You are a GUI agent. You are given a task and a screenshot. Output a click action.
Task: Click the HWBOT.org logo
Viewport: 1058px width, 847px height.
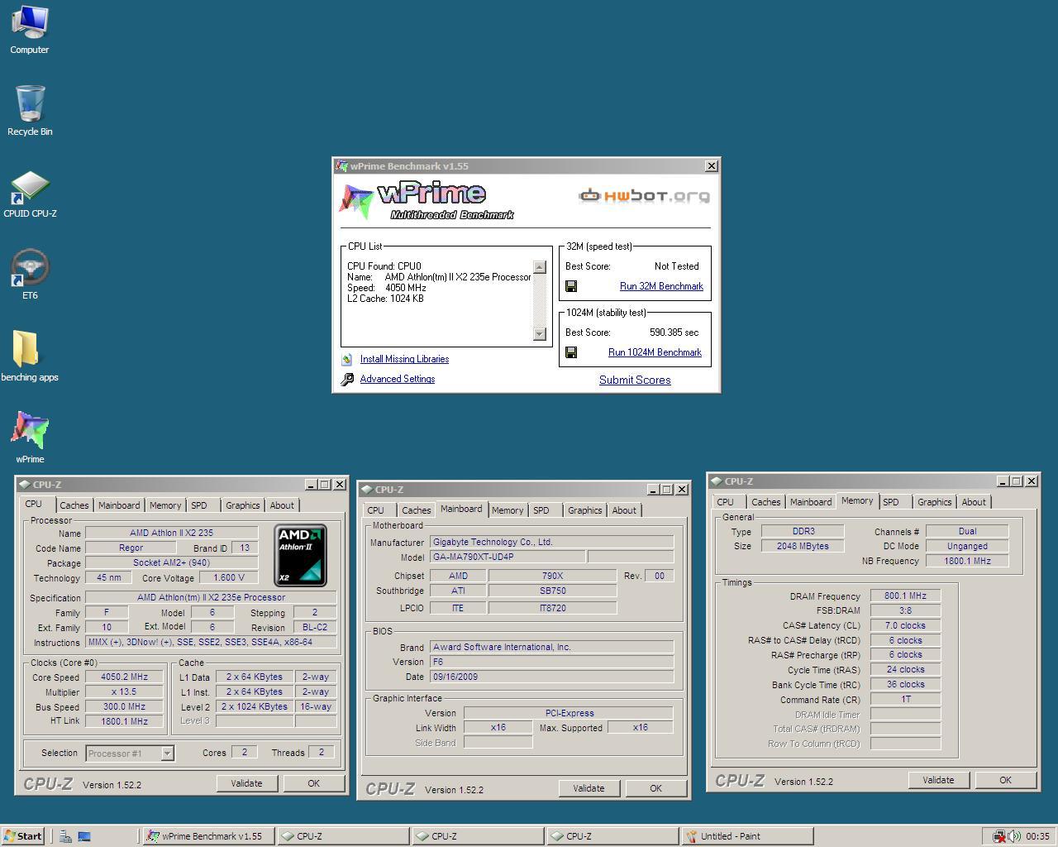click(644, 195)
